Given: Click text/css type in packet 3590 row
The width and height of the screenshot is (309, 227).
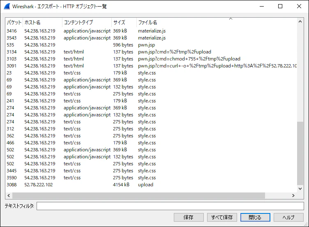Looking at the screenshot, I should tap(72, 178).
